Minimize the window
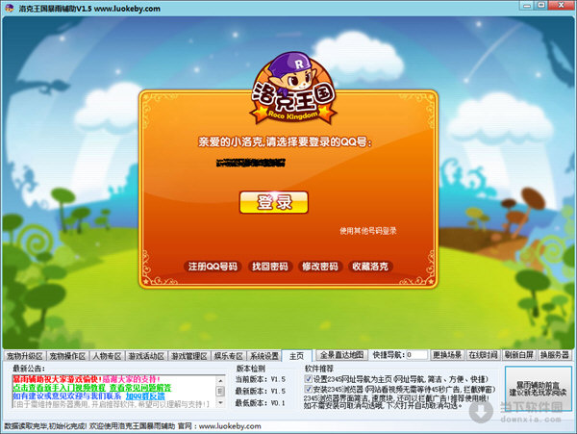577x434 pixels. 527,5
